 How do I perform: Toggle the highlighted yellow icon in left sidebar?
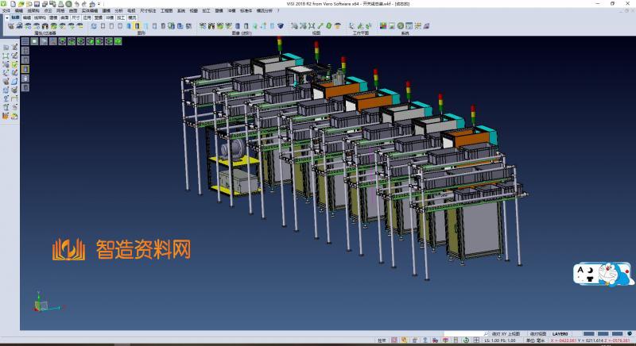tap(25, 68)
